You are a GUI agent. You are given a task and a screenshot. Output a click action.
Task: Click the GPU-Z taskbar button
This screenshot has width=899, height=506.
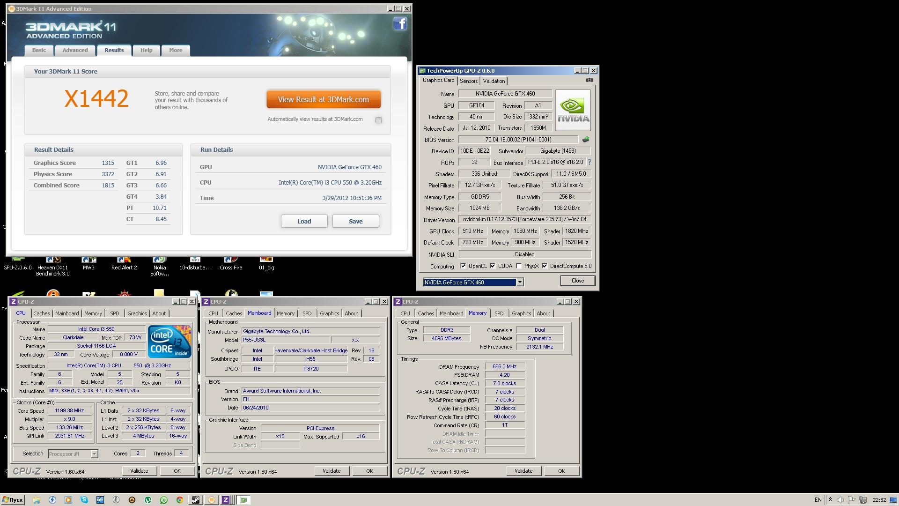click(243, 500)
